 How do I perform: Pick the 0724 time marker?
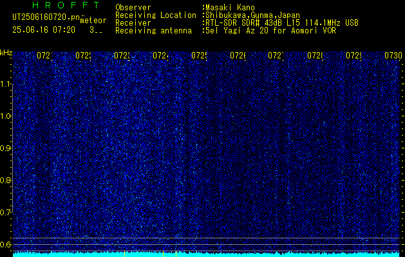pos(160,55)
